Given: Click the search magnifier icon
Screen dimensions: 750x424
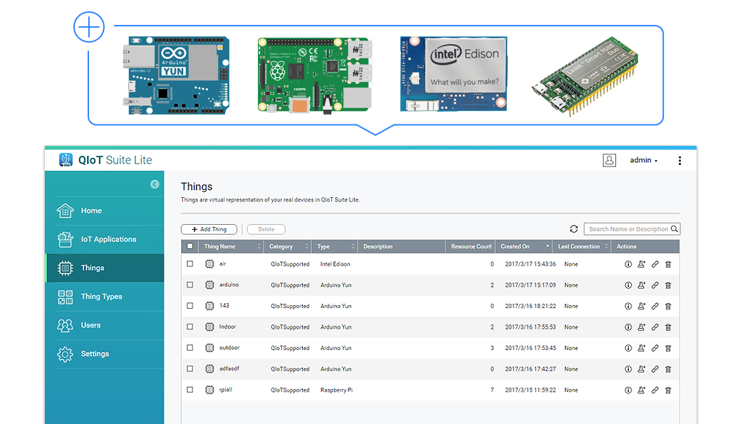Looking at the screenshot, I should point(675,229).
